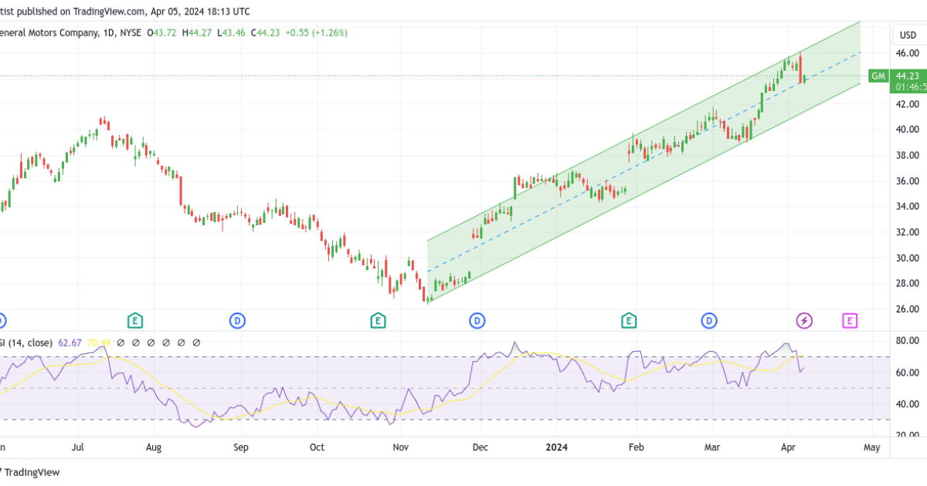Click the blue D dividend marker below September
This screenshot has width=927, height=486.
tap(237, 321)
